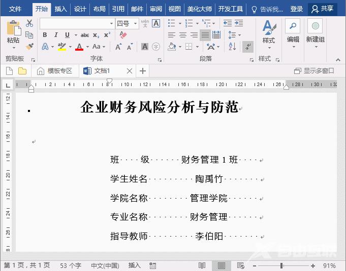Apply strikethrough using the abc icon
The image size is (346, 271).
click(x=85, y=35)
